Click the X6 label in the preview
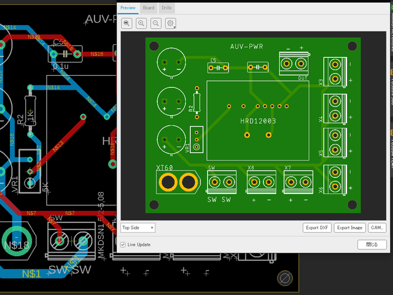Screen dimensions: 393x295 tap(321, 190)
